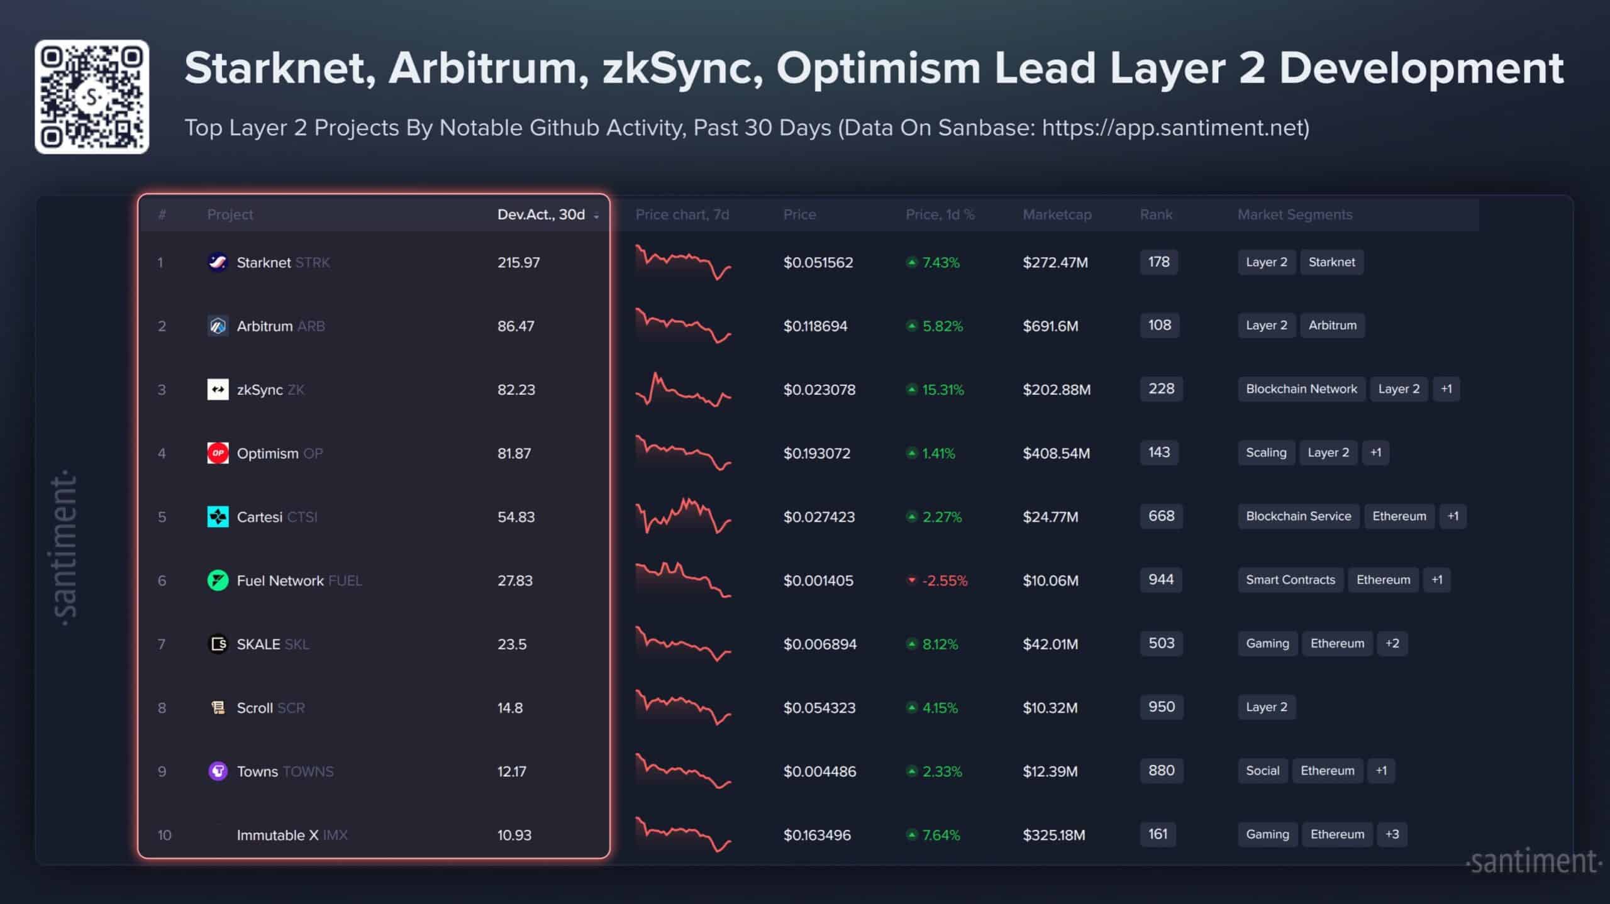Screen dimensions: 1610x904
Task: Click the Fuel Network logo
Action: point(218,580)
